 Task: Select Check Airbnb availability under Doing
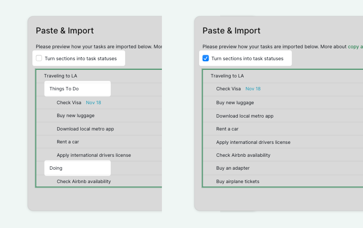point(84,182)
